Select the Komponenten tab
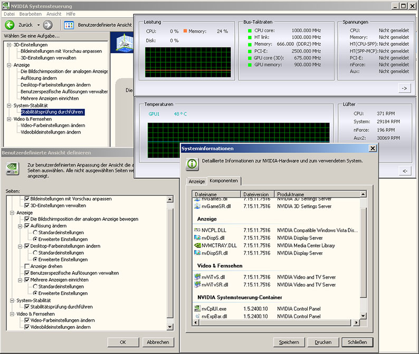The height and width of the screenshot is (354, 419). click(224, 180)
